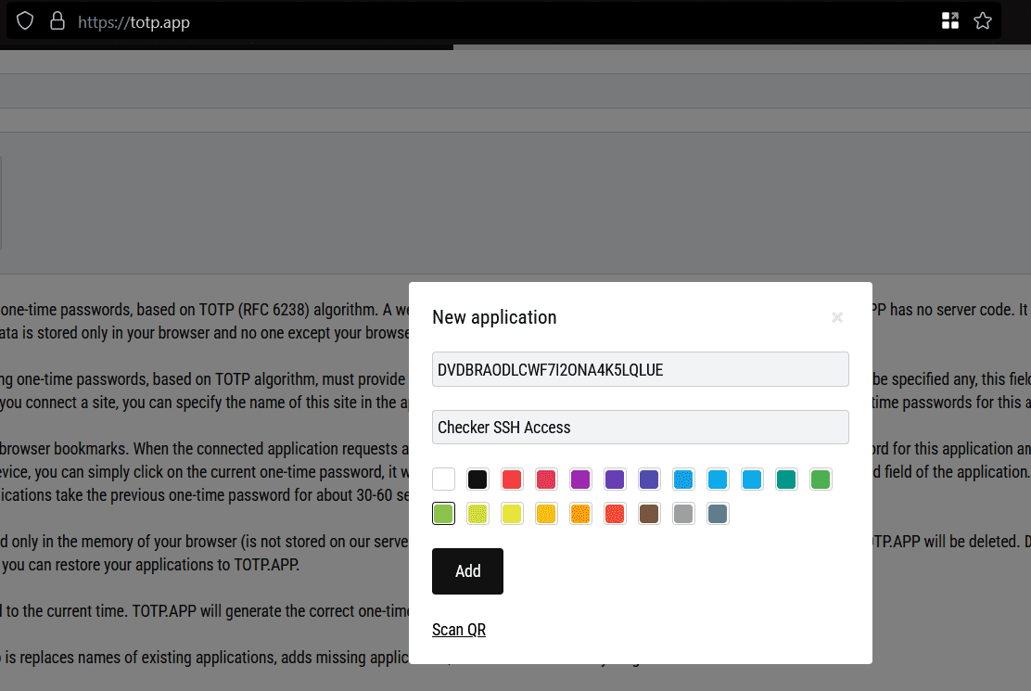Bookmark this page with the star icon
This screenshot has height=691, width=1031.
point(983,21)
